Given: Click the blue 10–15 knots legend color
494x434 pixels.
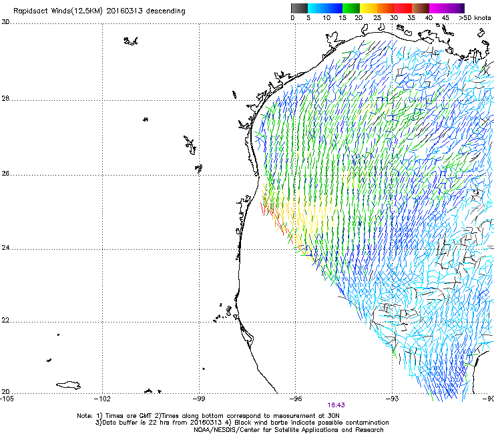Looking at the screenshot, I should 334,8.
